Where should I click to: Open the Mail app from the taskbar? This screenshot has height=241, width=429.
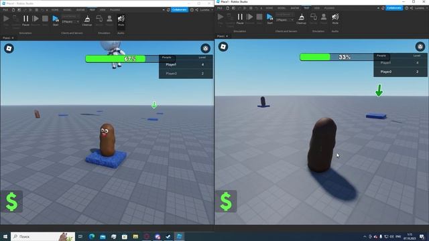click(x=103, y=236)
